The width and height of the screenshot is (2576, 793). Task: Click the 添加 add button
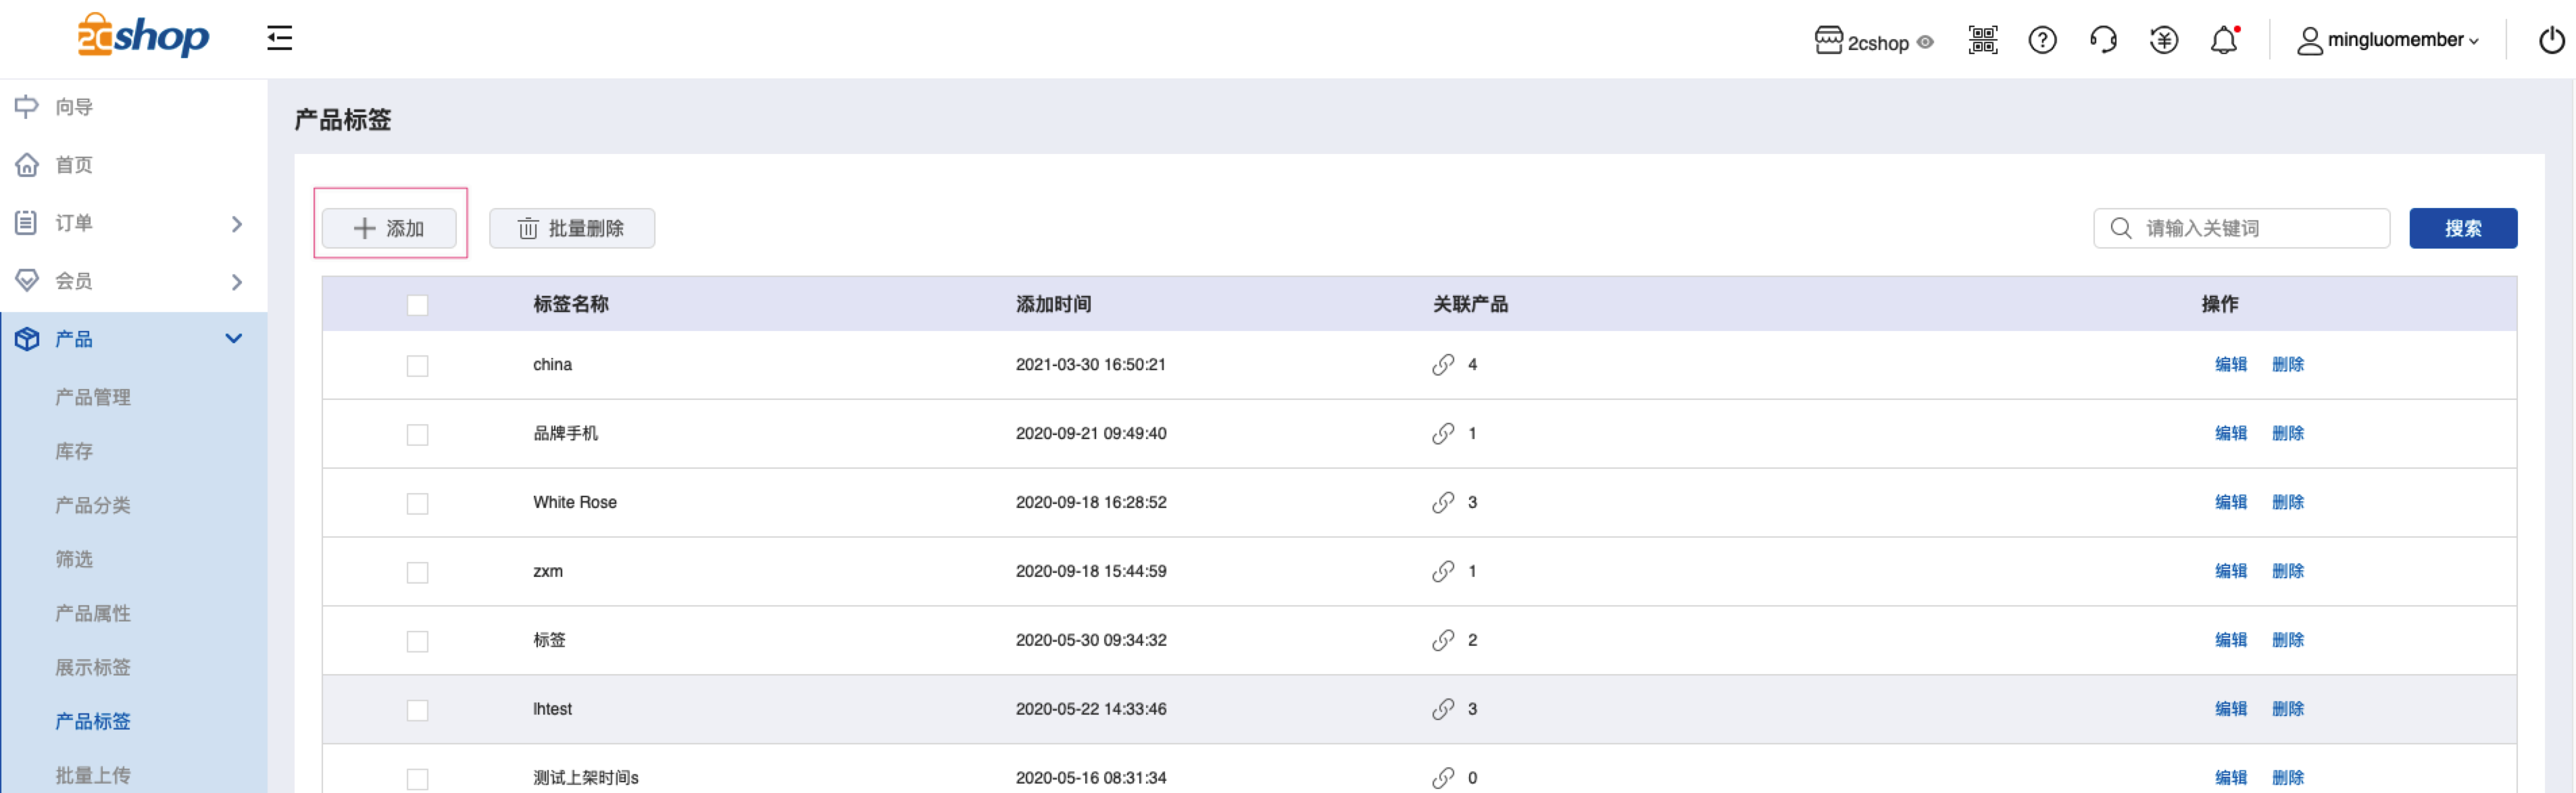[389, 228]
